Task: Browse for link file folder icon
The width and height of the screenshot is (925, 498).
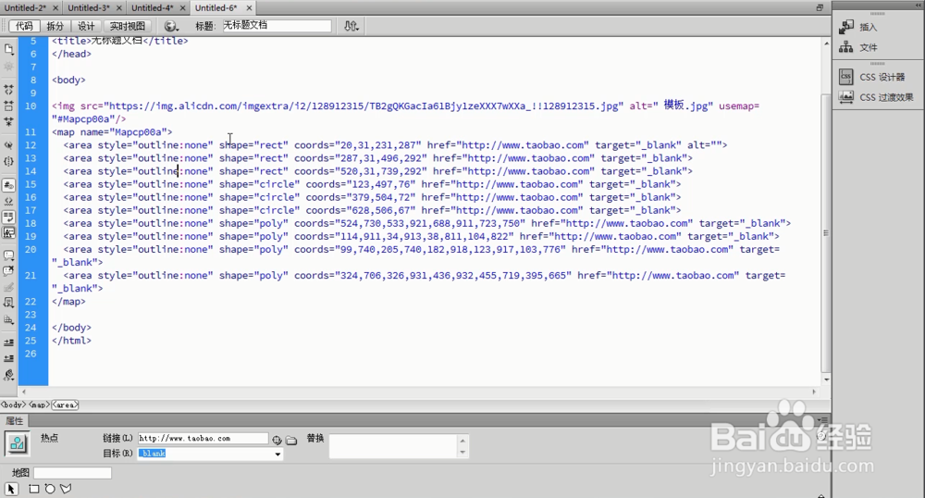Action: (291, 440)
